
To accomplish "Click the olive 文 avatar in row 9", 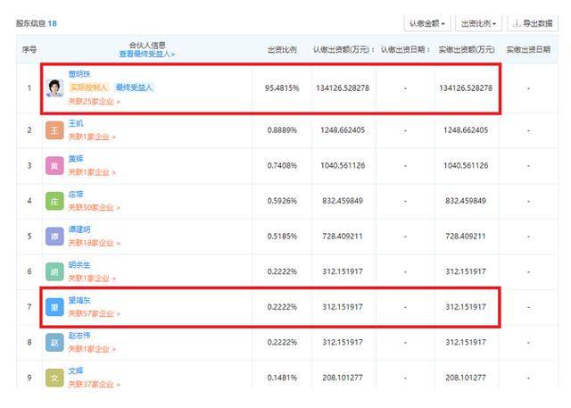I will pyautogui.click(x=54, y=378).
